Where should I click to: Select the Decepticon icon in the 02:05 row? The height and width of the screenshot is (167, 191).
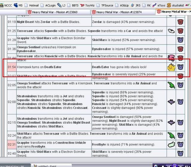click(x=180, y=85)
